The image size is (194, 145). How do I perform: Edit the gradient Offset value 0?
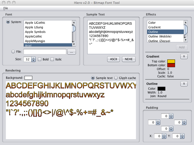[x=168, y=69]
